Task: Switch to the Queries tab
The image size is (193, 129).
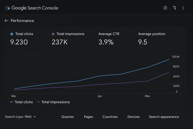Action: pos(68,117)
